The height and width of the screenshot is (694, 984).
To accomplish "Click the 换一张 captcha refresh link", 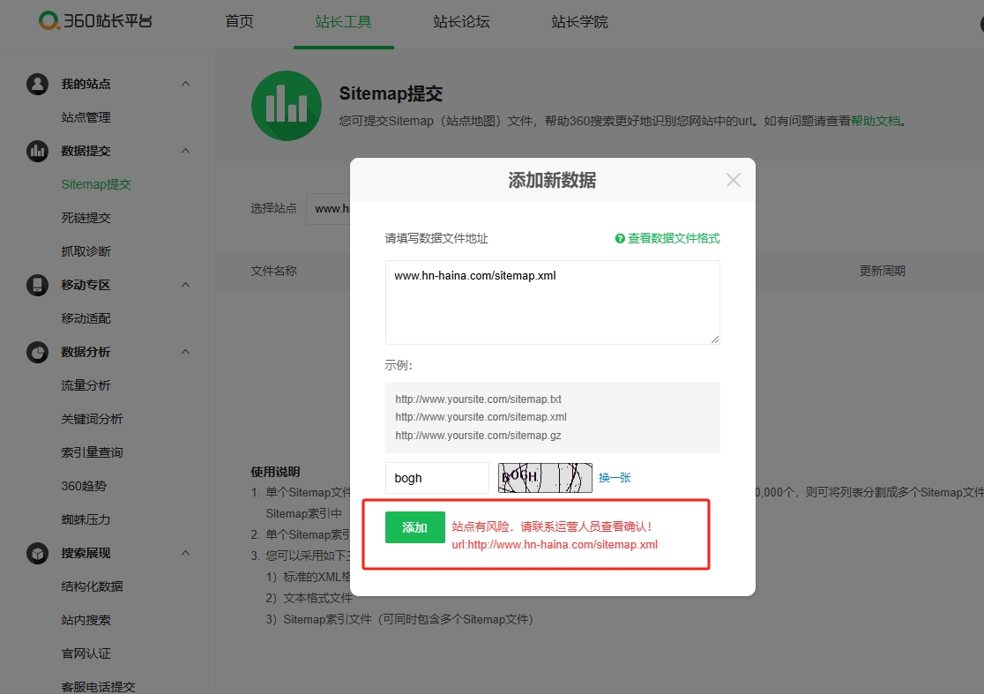I will (x=615, y=478).
